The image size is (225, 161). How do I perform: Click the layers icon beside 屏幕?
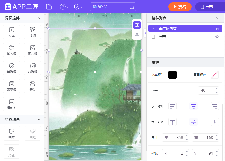point(217,37)
